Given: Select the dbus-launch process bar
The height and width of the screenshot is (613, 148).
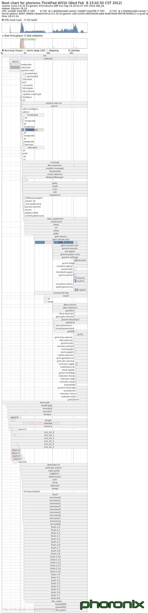Looking at the screenshot, I should pyautogui.click(x=70, y=305).
